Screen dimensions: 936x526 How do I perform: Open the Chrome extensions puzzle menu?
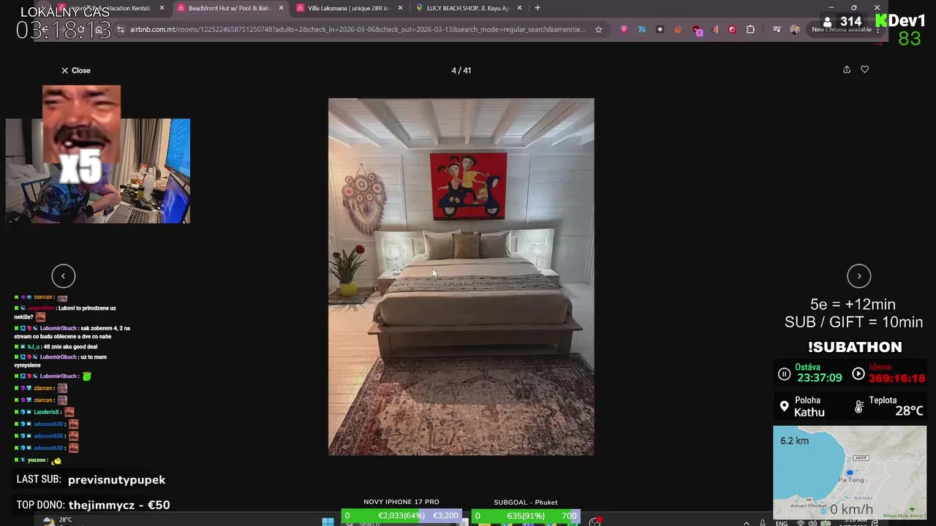coord(750,29)
